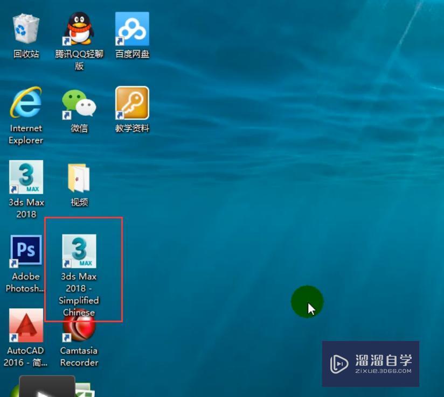Select the 3ds Max 2018 Simplified Chinese icon
The height and width of the screenshot is (397, 444).
(x=79, y=251)
